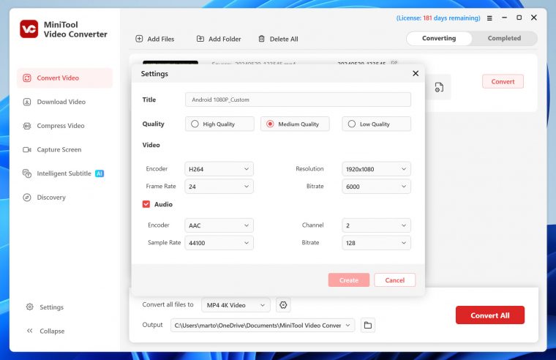
Task: Open the Resolution 1920x1080 dropdown
Action: pyautogui.click(x=376, y=169)
